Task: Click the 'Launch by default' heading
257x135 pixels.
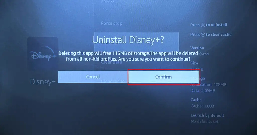Action: pos(207,115)
